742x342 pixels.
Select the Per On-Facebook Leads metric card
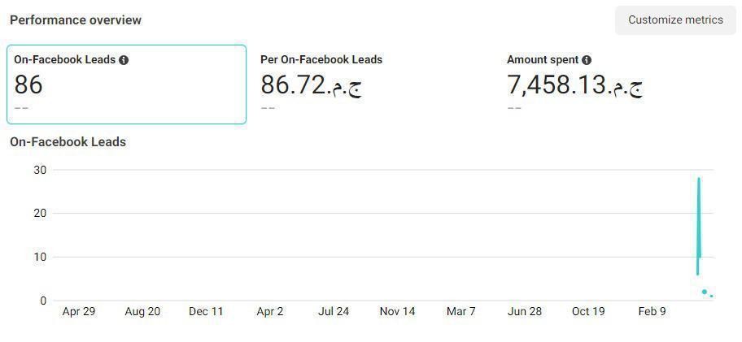pos(373,84)
